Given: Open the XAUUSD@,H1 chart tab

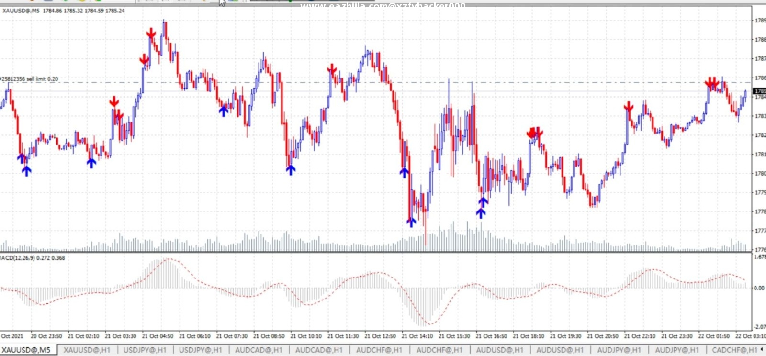Looking at the screenshot, I should pos(87,350).
